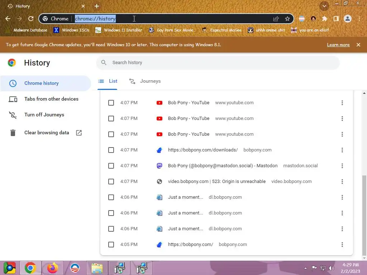Image resolution: width=367 pixels, height=275 pixels.
Task: Check the second Bob Pony - YouTube entry
Action: click(x=111, y=119)
